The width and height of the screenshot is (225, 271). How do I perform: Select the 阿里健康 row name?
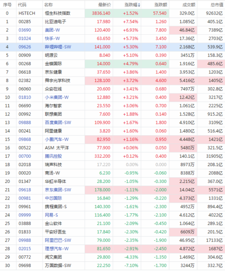[x=53, y=131]
